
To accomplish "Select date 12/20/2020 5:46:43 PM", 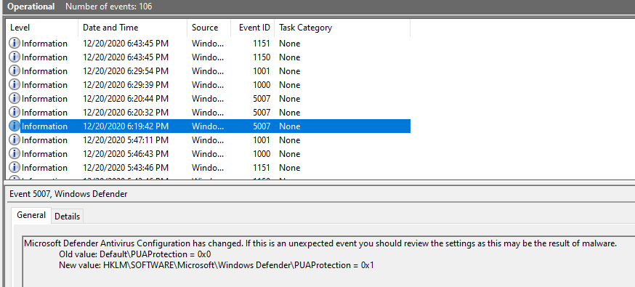I will tap(126, 154).
